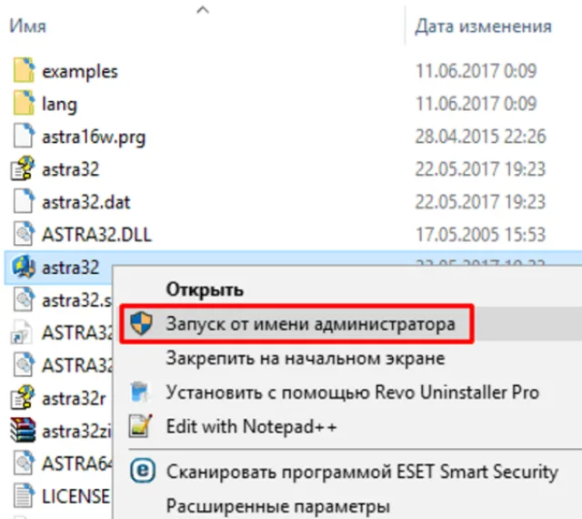Click the admin shield icon in context menu

click(x=142, y=322)
